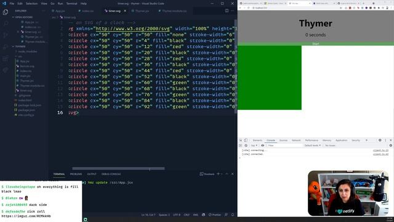Open the Chrome three-dot menu
Screen dimensions: 394x222
[x=392, y=8]
